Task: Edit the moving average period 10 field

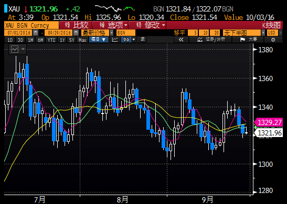Action: coord(204,33)
